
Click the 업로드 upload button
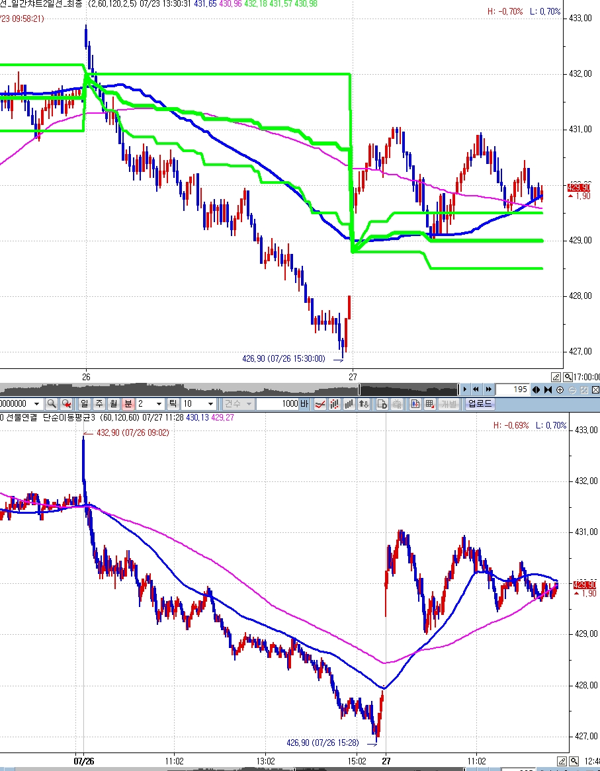click(480, 404)
